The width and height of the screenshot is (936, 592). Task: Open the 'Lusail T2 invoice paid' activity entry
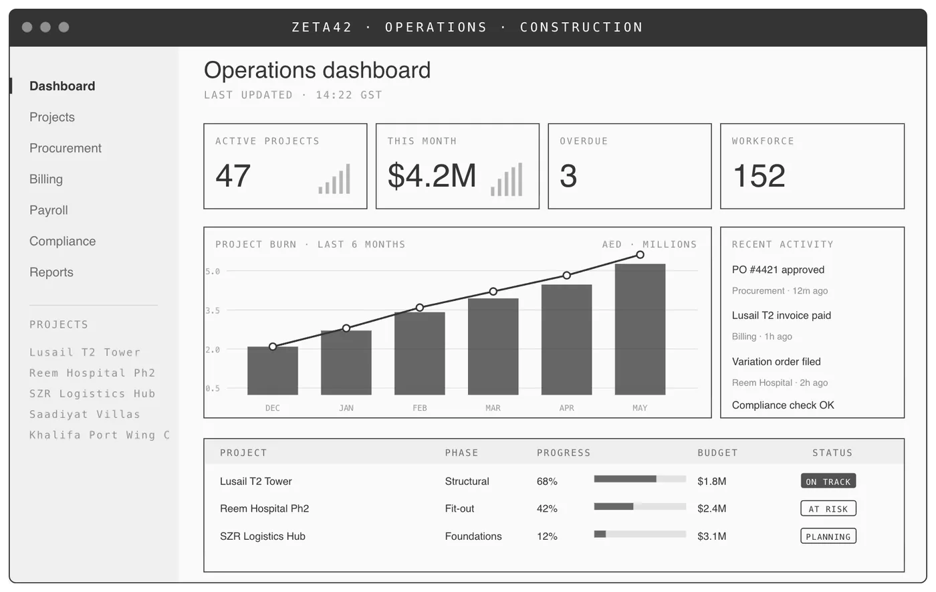[x=782, y=316]
